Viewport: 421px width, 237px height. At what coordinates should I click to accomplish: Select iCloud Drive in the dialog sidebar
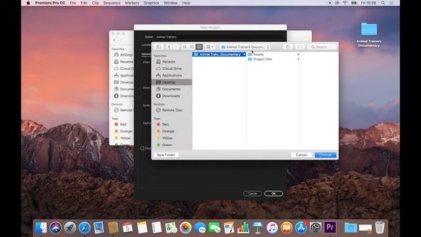tap(172, 68)
